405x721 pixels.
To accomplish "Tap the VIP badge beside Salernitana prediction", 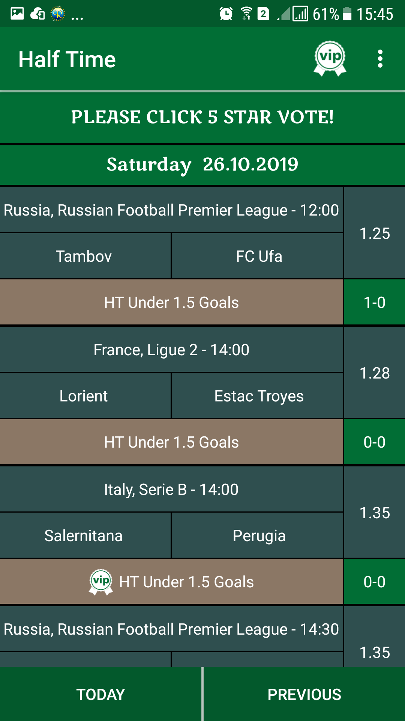I will point(101,582).
